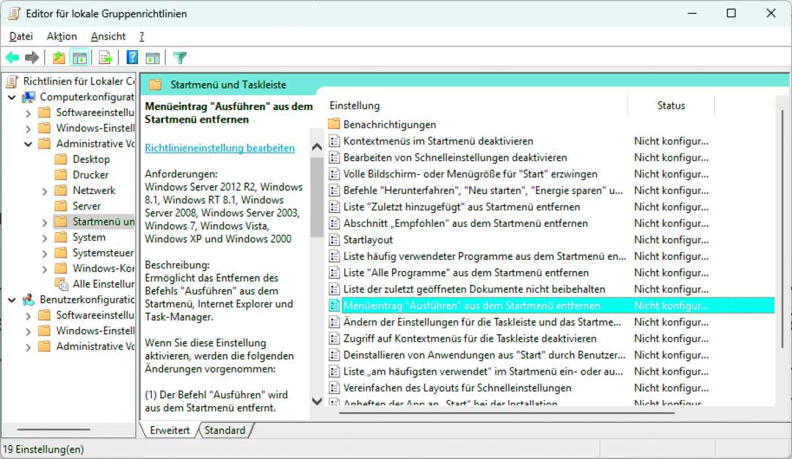This screenshot has width=792, height=459.
Task: Expand Administrative Vorlagen under Benutzerkonfiguration
Action: tap(28, 346)
